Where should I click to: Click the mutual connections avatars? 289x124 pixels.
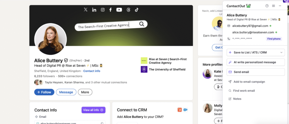point(39,82)
